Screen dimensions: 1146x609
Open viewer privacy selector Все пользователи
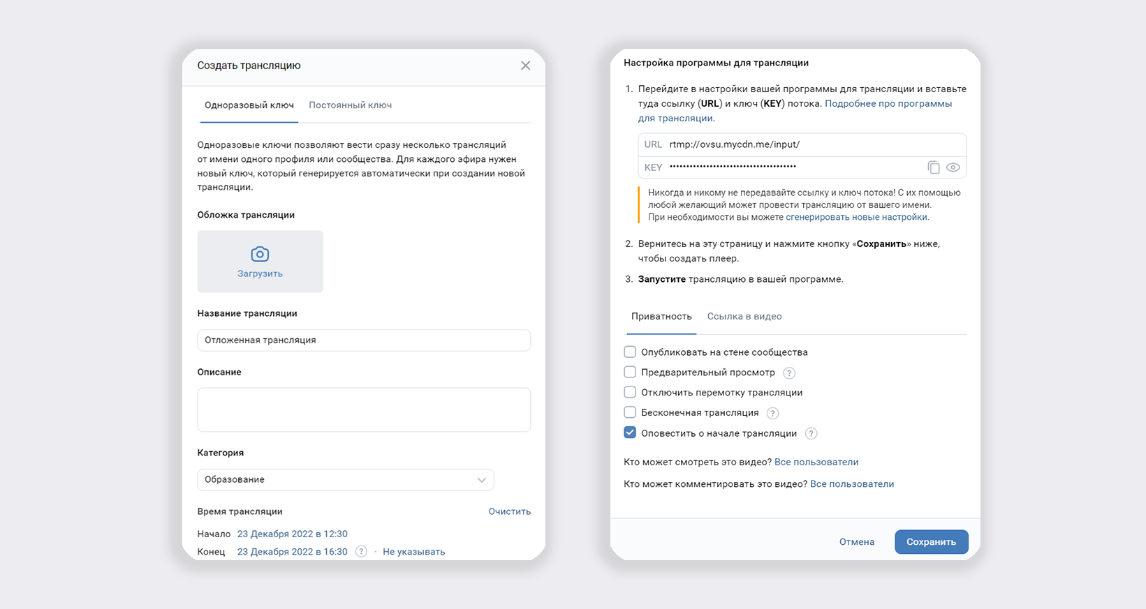(x=816, y=463)
